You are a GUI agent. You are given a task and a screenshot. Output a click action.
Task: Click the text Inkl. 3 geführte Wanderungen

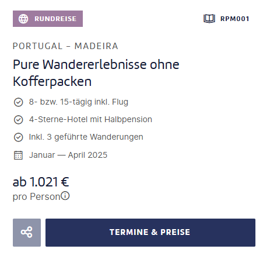pyautogui.click(x=86, y=137)
